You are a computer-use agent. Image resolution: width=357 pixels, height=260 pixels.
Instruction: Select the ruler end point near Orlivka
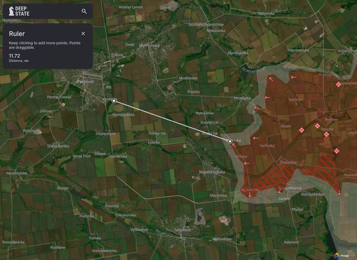[230, 141]
